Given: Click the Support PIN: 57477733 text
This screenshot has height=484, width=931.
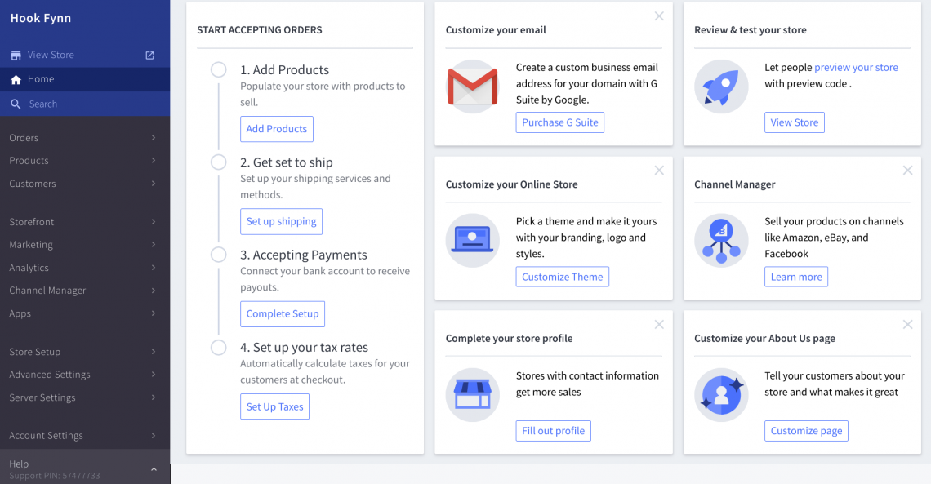Looking at the screenshot, I should pyautogui.click(x=55, y=476).
